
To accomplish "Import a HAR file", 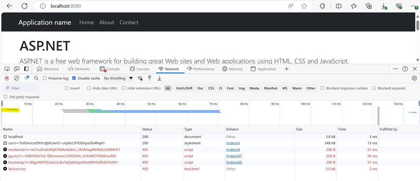I will point(149,78).
